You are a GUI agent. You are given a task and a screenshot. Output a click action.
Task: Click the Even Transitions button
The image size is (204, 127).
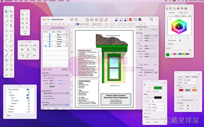[188, 100]
